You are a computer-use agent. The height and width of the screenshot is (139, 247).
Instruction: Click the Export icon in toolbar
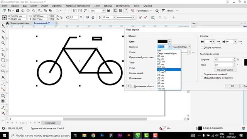[x=80, y=11]
